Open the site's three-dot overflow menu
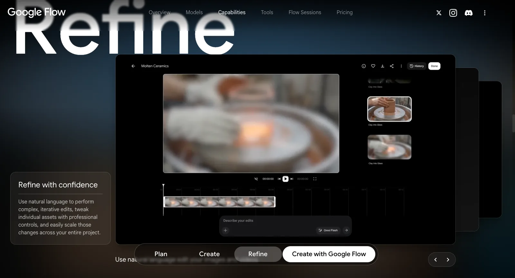515x278 pixels. tap(484, 13)
